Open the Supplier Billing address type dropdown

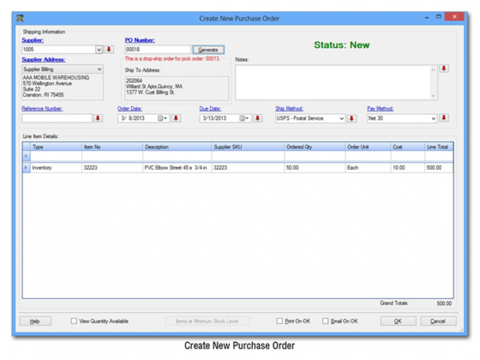[99, 69]
